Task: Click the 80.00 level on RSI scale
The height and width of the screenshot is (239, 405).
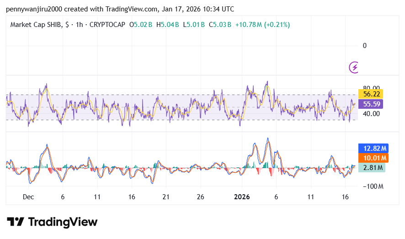Action: pos(371,88)
